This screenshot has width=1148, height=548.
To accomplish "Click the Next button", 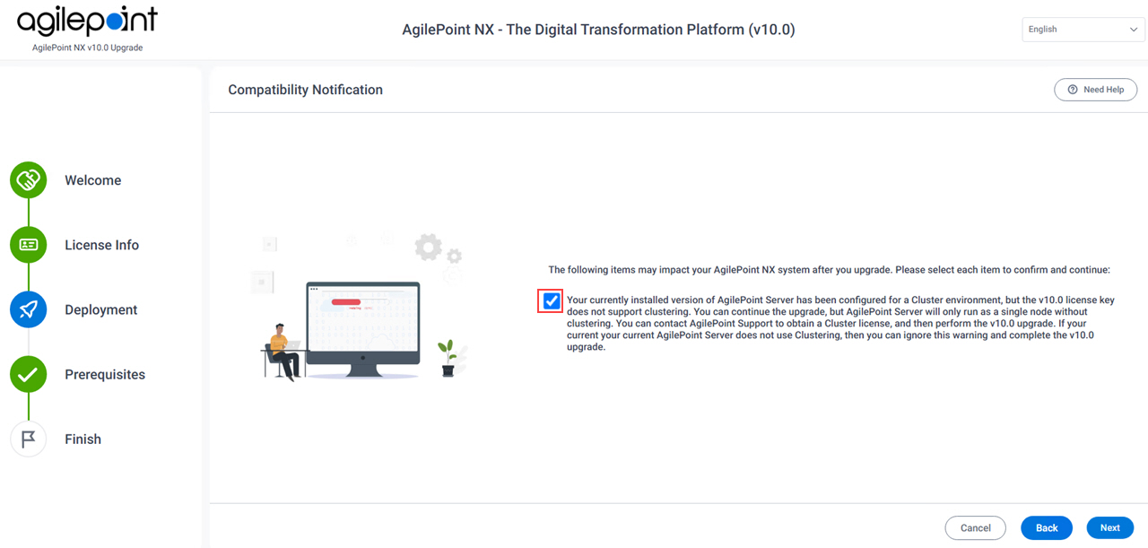I will click(x=1110, y=528).
